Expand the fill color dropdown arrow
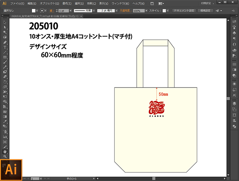This screenshot has height=181, width=239. [37, 11]
